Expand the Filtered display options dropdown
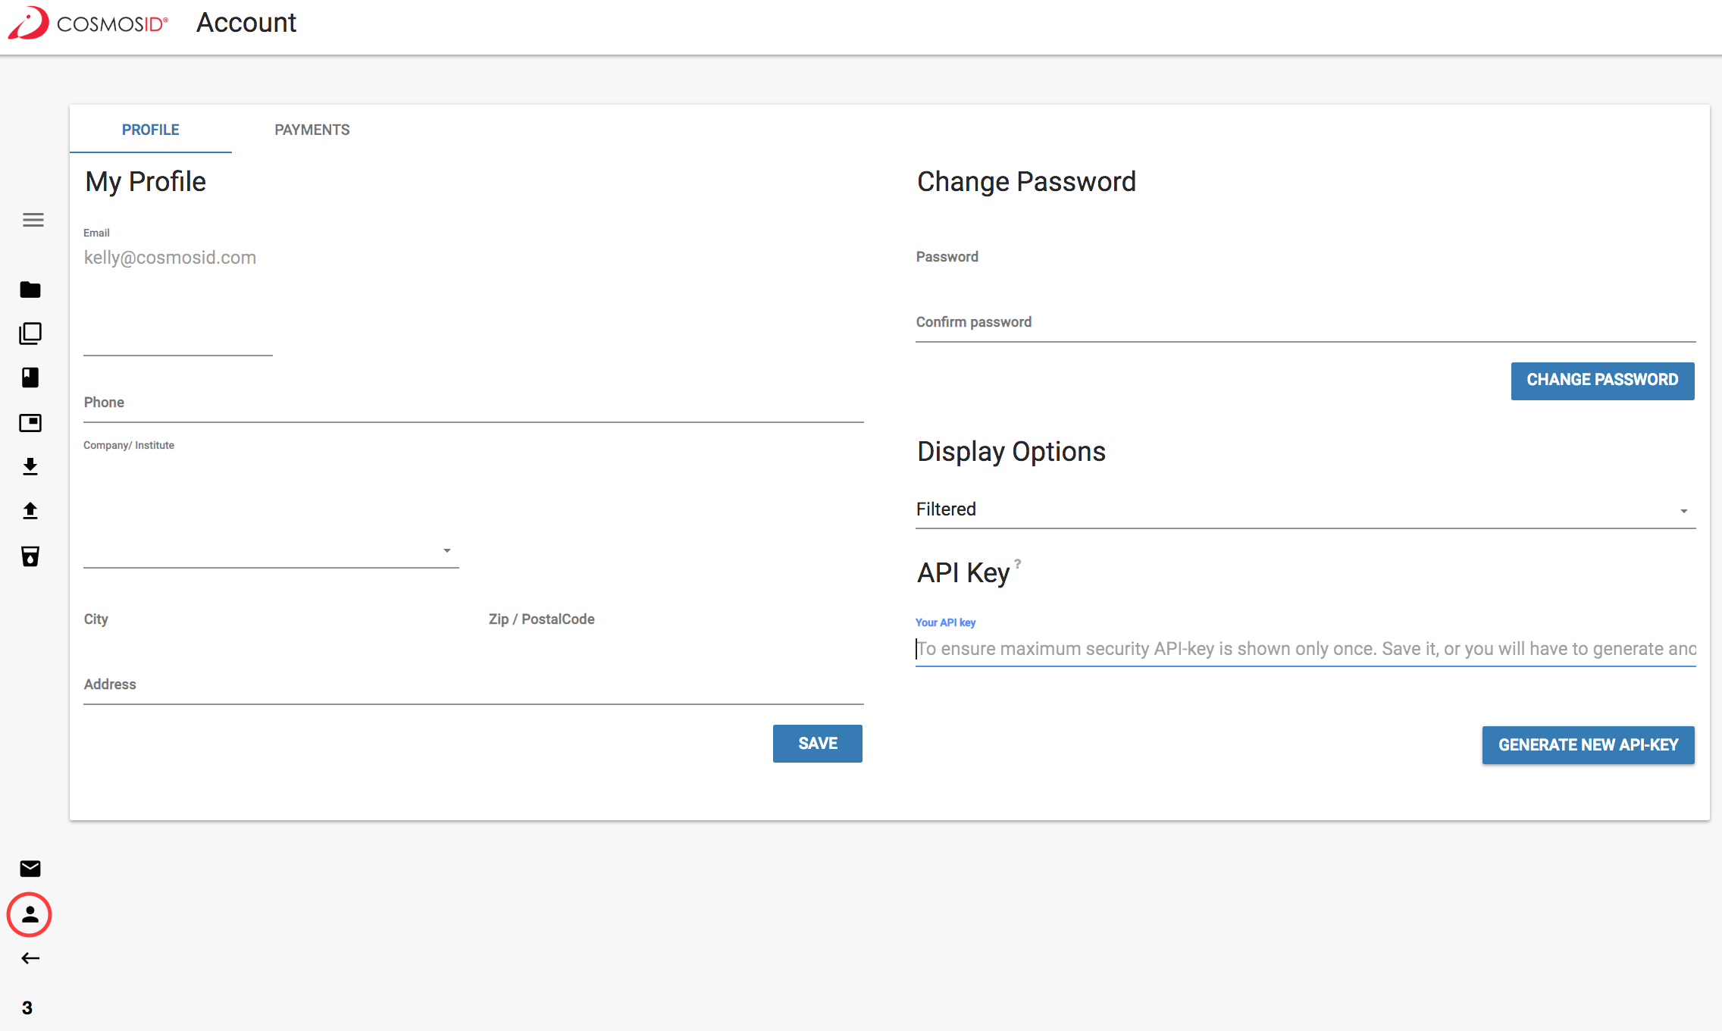 (x=1305, y=510)
